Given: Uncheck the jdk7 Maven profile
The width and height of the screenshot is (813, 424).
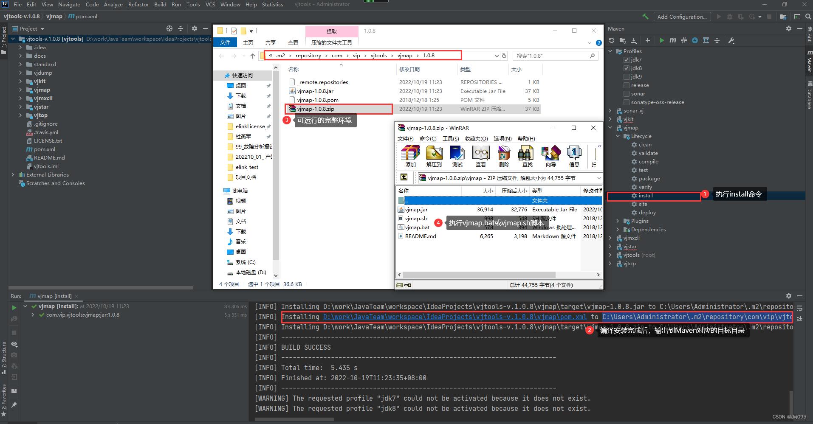Looking at the screenshot, I should click(x=627, y=60).
